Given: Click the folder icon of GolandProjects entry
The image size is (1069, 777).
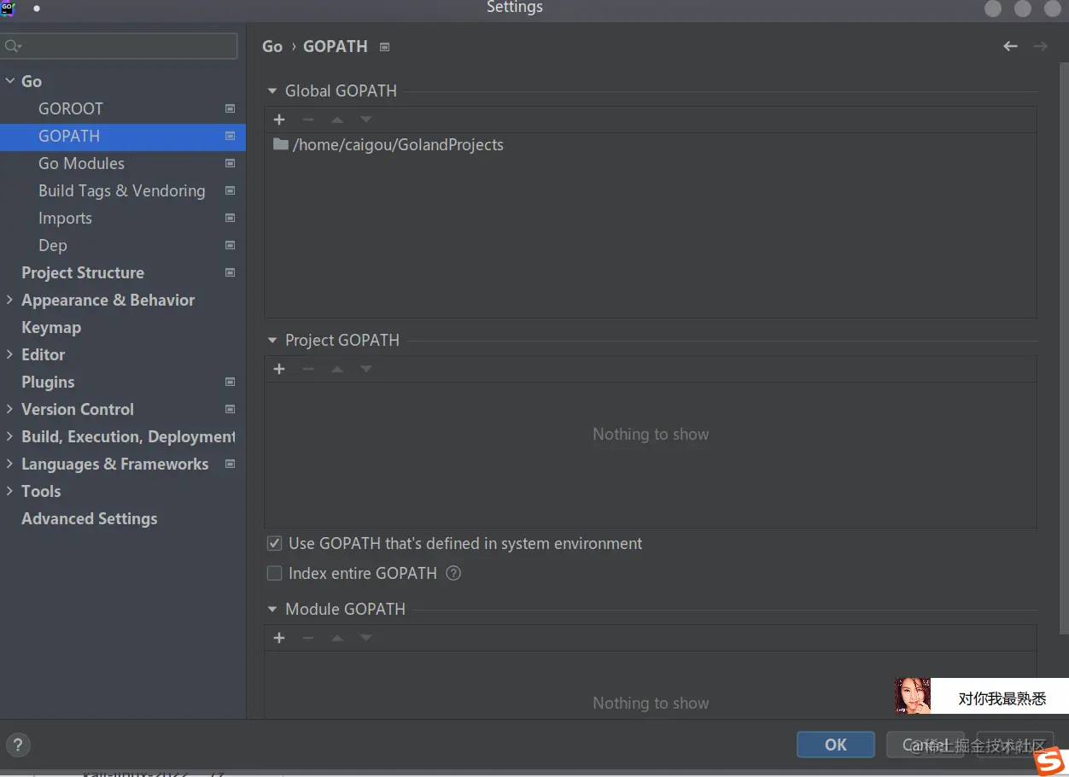Looking at the screenshot, I should point(280,144).
